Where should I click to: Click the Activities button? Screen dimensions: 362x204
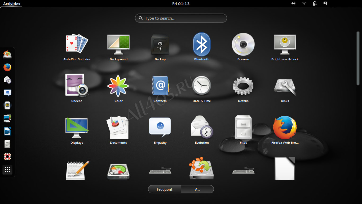(12, 4)
